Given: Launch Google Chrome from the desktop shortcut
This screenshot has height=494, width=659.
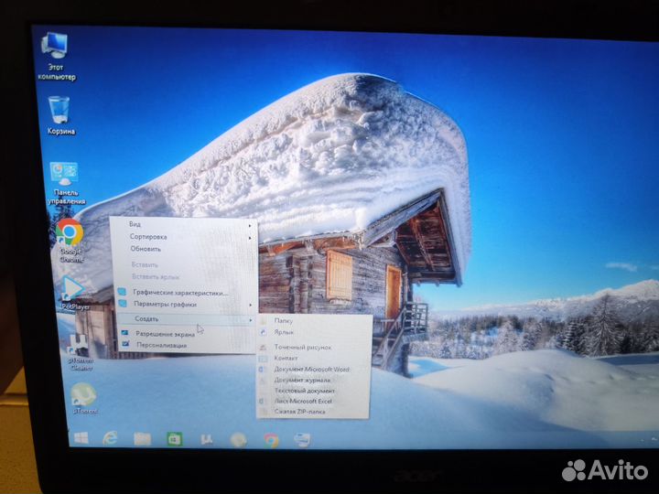Looking at the screenshot, I should (x=70, y=234).
